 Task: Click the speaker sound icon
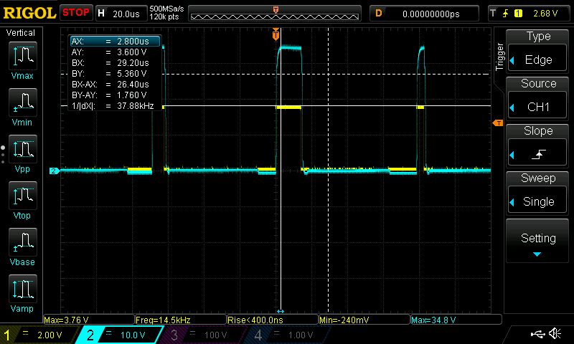[555, 333]
